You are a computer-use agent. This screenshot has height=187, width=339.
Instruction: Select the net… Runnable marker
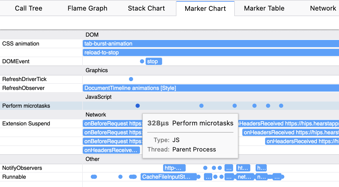(x=245, y=177)
